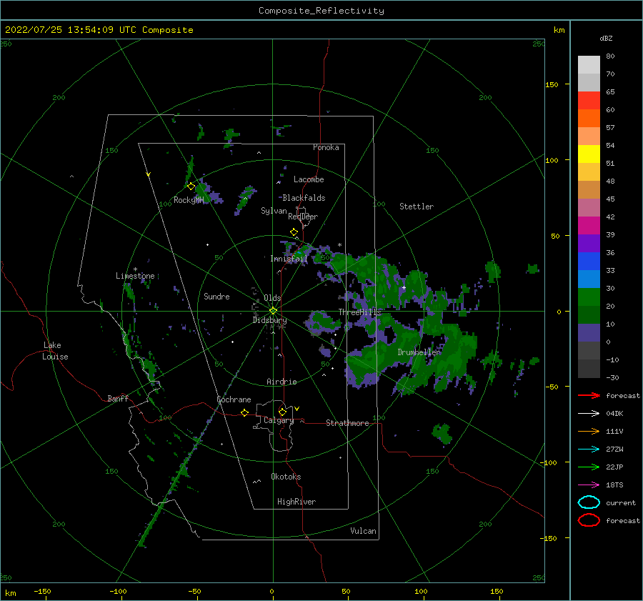Image resolution: width=643 pixels, height=601 pixels.
Task: Click the red 'forecast' ellipse legend icon
Action: point(589,520)
